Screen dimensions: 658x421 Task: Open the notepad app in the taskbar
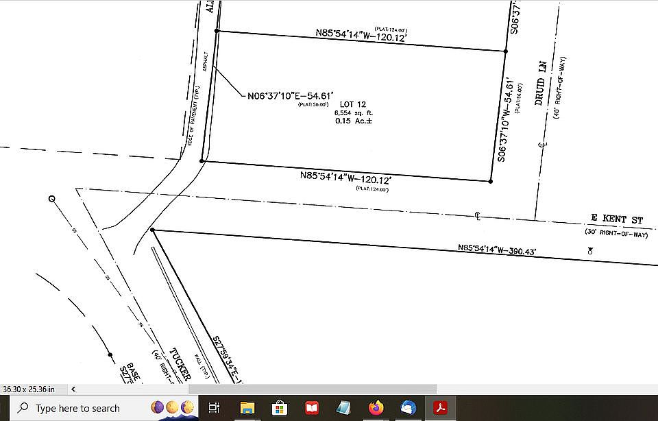point(343,407)
